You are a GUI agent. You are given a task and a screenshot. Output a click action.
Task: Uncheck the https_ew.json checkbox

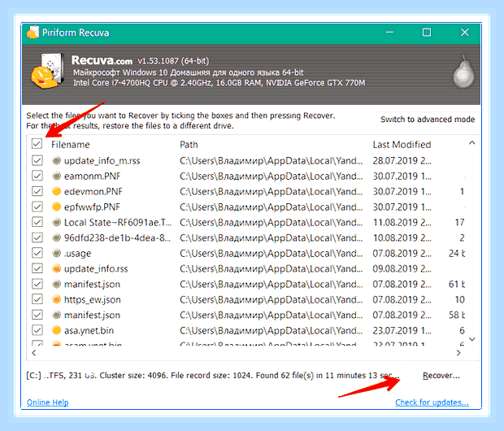tap(37, 299)
